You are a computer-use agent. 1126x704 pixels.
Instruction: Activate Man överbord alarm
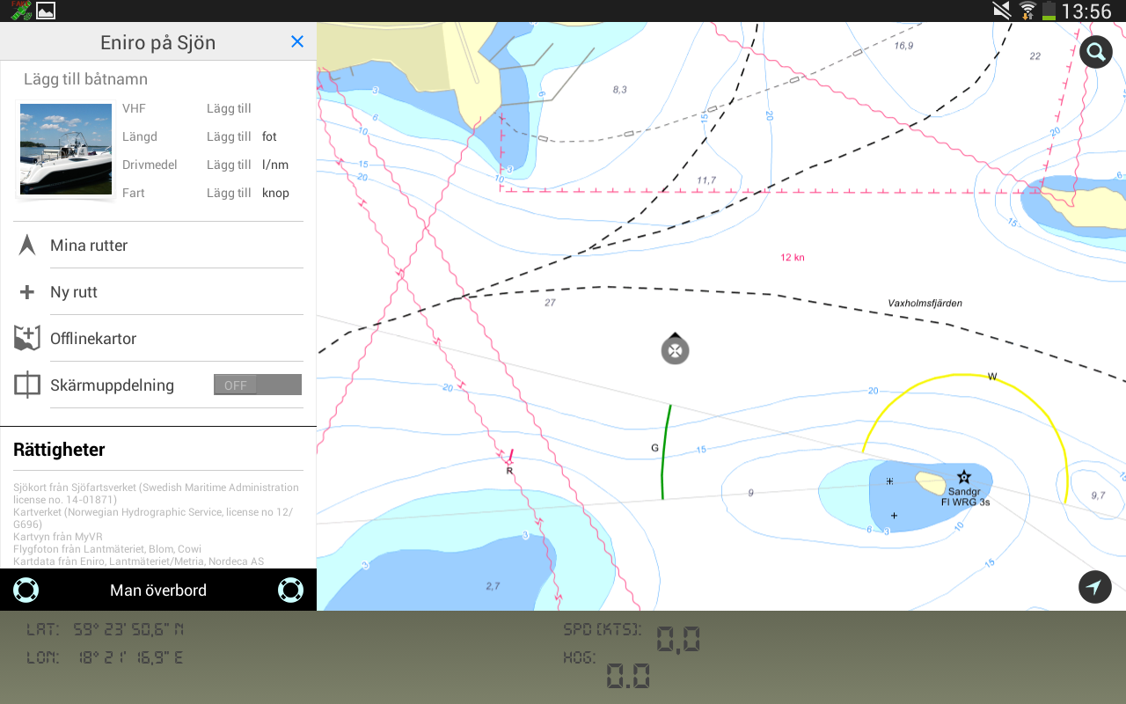(x=158, y=590)
